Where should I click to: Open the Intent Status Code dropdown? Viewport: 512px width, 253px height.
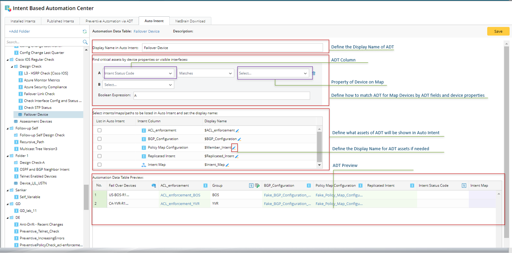coord(138,73)
